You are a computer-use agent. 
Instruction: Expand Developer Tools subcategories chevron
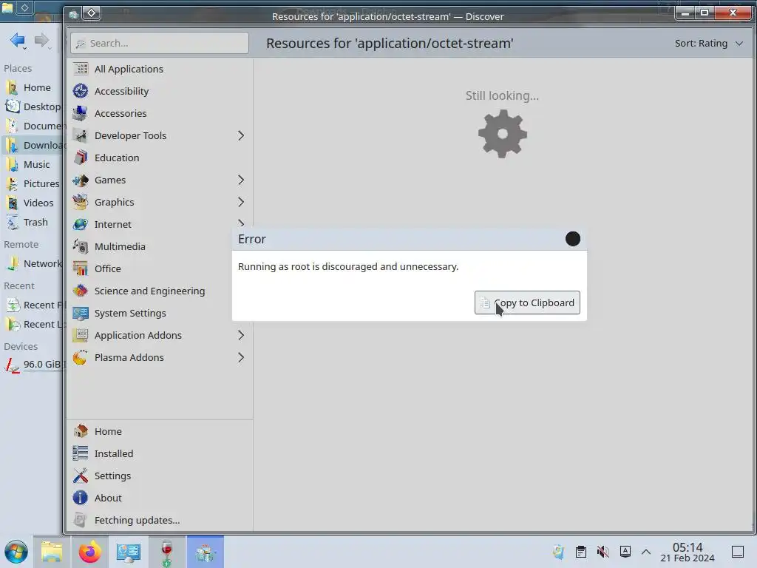pos(241,136)
